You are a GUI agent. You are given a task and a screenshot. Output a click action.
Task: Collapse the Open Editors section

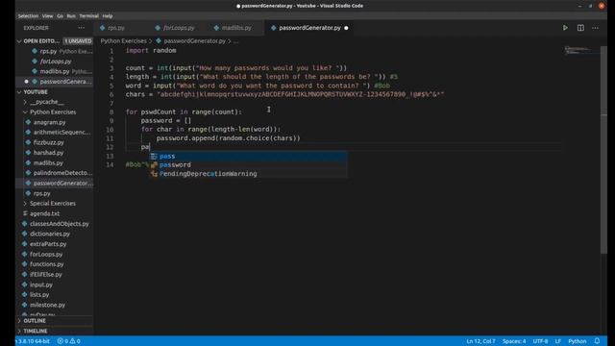(19, 40)
